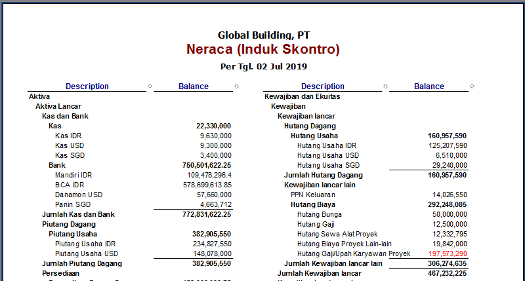The image size is (525, 281).
Task: Select the Hutang Bunga account row
Action: (x=319, y=214)
